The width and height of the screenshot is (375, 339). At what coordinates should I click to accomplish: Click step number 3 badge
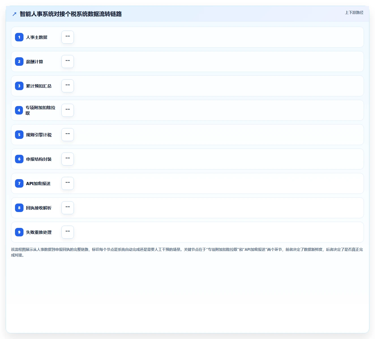19,86
